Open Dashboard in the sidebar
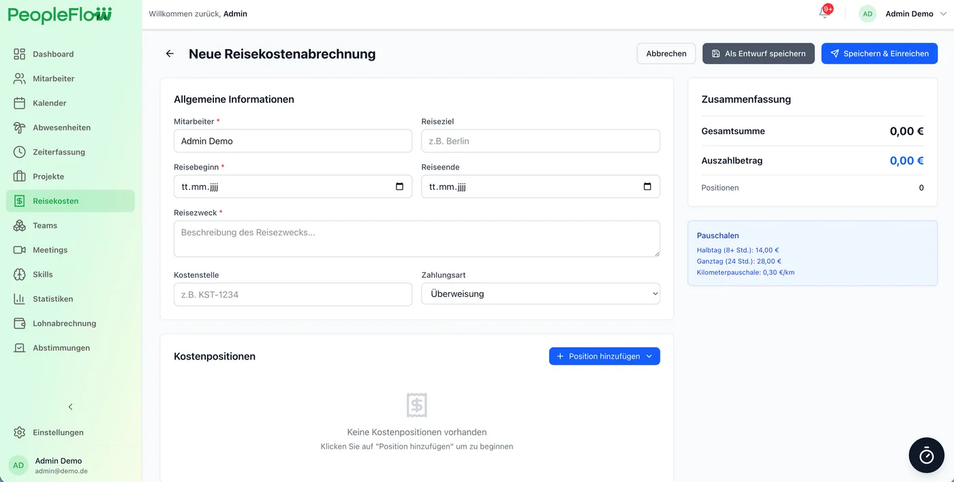954x482 pixels. (70, 54)
